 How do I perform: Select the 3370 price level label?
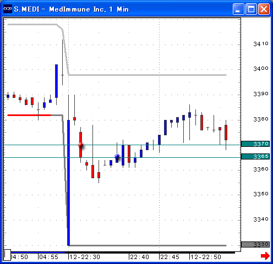click(255, 144)
